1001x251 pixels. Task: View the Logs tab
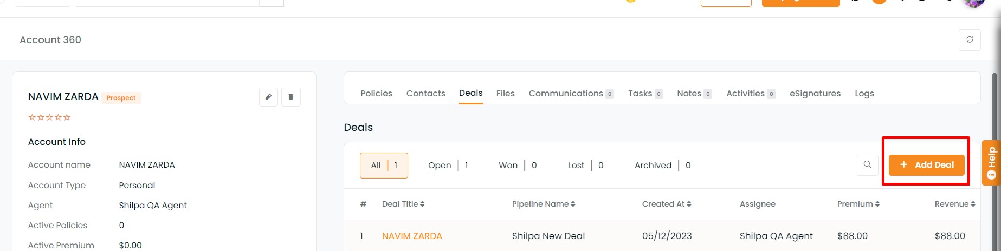[x=864, y=94]
